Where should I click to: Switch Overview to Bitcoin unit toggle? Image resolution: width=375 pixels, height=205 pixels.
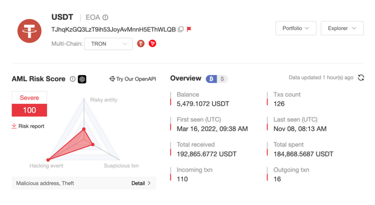[x=211, y=79]
